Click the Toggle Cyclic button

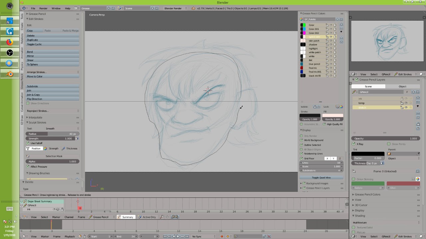[x=53, y=44]
